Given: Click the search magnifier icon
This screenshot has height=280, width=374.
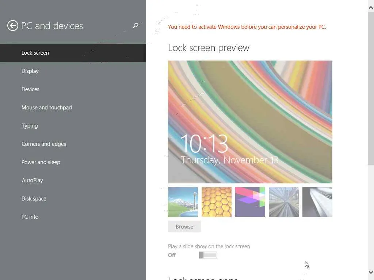Looking at the screenshot, I should (136, 26).
